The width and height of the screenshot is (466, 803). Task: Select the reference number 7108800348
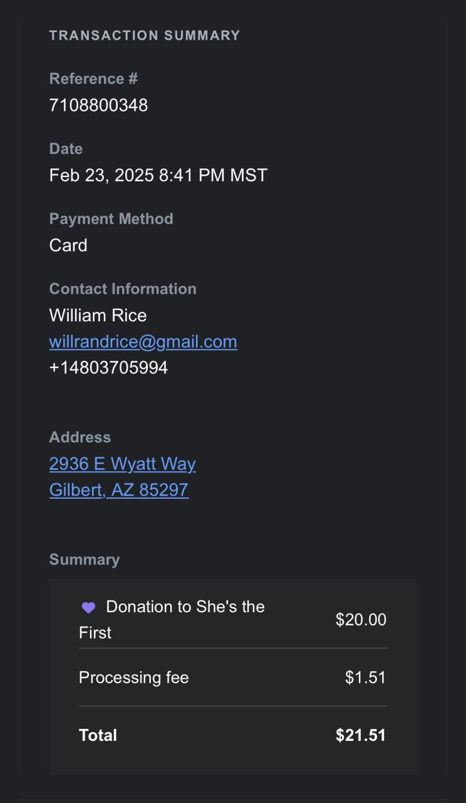[98, 105]
